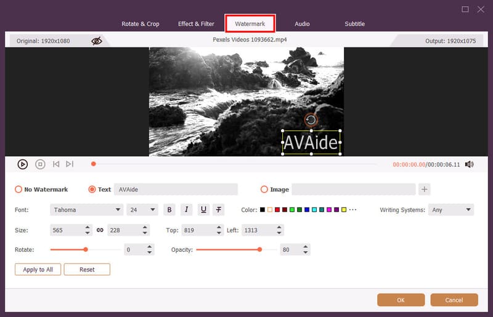
Task: Pick the purple color swatch
Action: (336, 209)
